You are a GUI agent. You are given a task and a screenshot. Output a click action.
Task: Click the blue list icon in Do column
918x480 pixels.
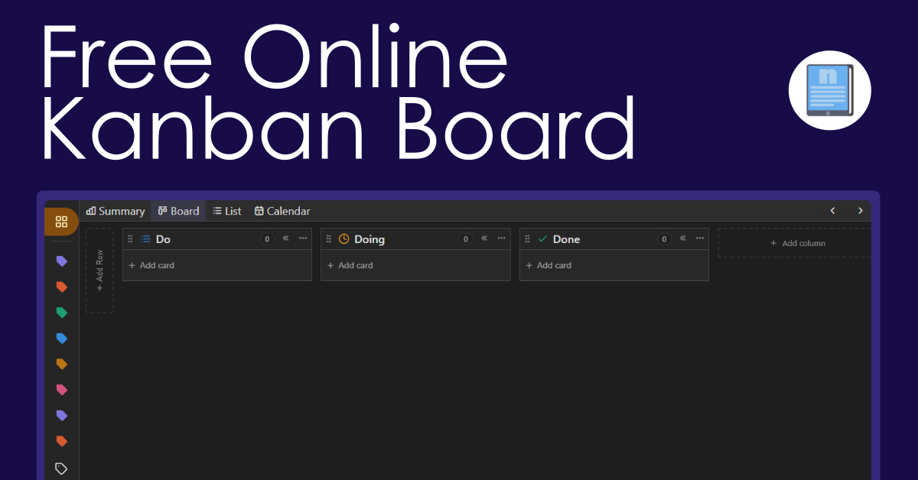[x=145, y=239]
